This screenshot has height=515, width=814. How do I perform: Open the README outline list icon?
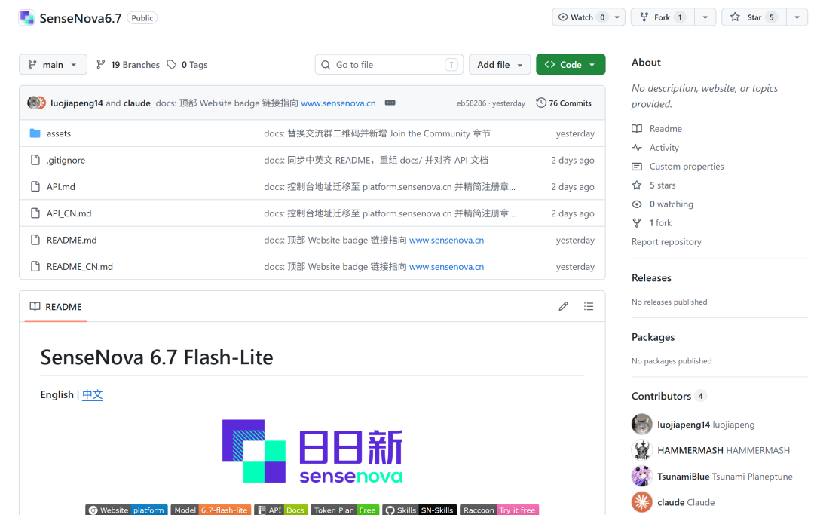588,306
